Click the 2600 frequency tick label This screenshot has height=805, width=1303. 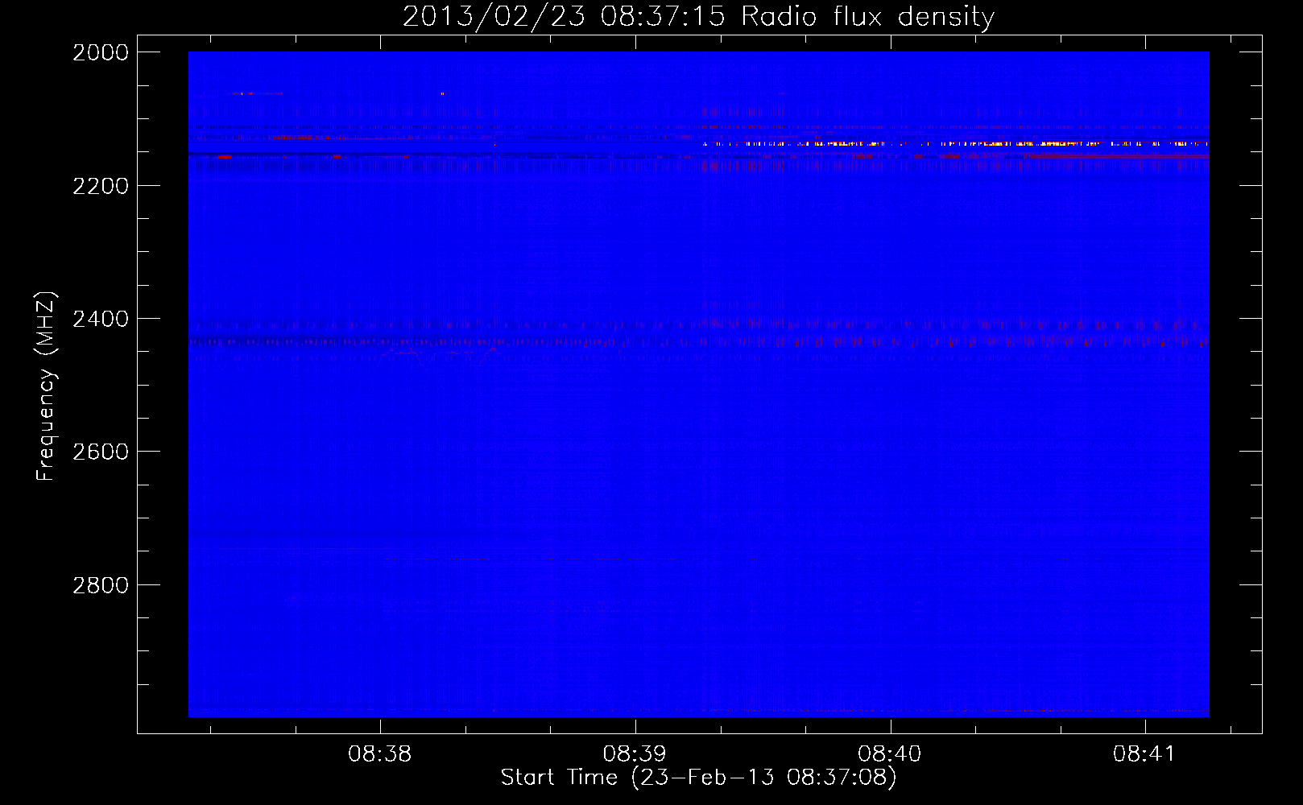101,452
